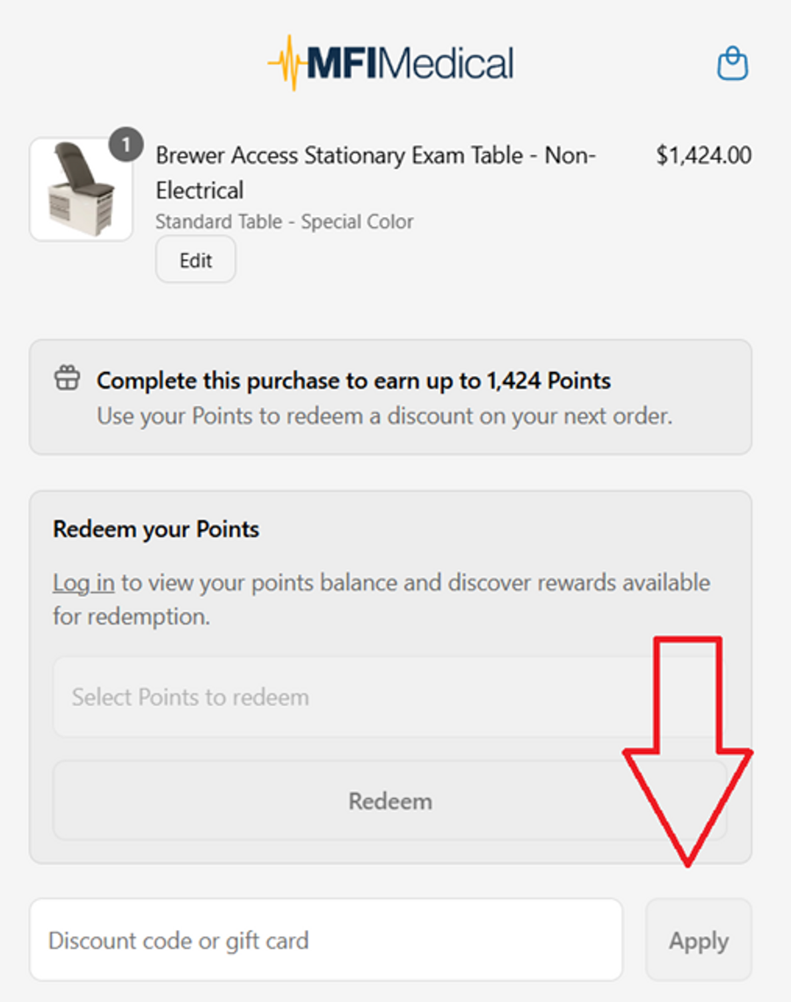Viewport: 791px width, 1002px height.
Task: Click the 'Use your Points to redeem' description
Action: click(x=384, y=416)
